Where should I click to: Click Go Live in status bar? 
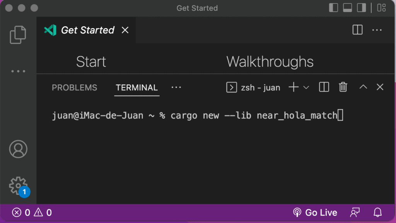(x=315, y=213)
